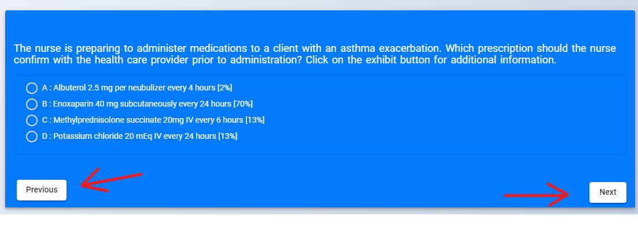Pick the option D Potassium chloride radio
Viewport: 638px width, 227px height.
32,137
